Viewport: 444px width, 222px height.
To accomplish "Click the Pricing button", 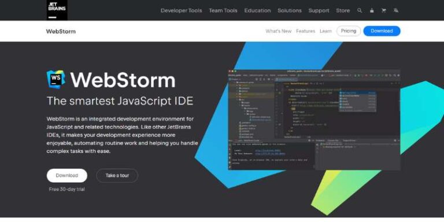I will pos(349,31).
